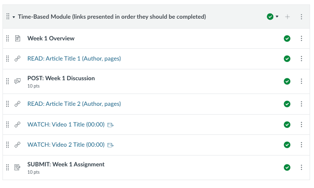Open the module publish status dropdown arrow
This screenshot has height=188, width=314.
tap(277, 16)
